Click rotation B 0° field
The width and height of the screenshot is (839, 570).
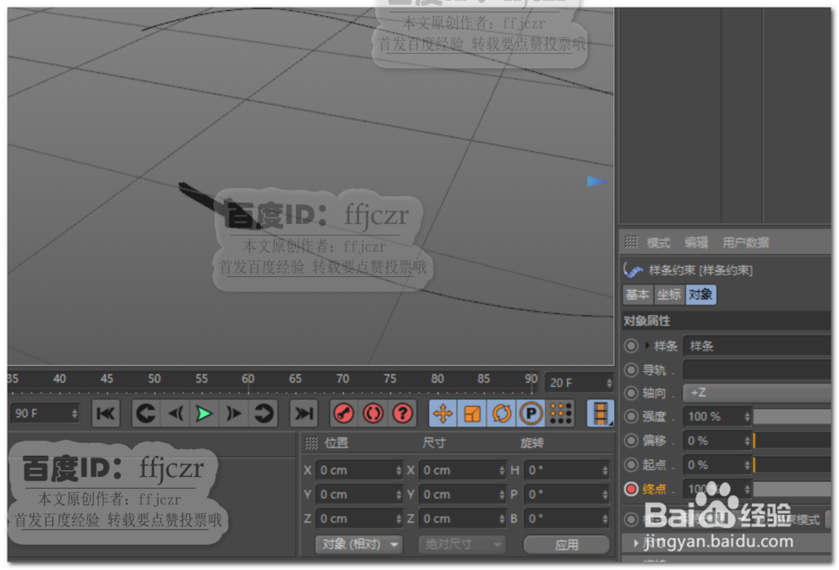click(x=566, y=518)
